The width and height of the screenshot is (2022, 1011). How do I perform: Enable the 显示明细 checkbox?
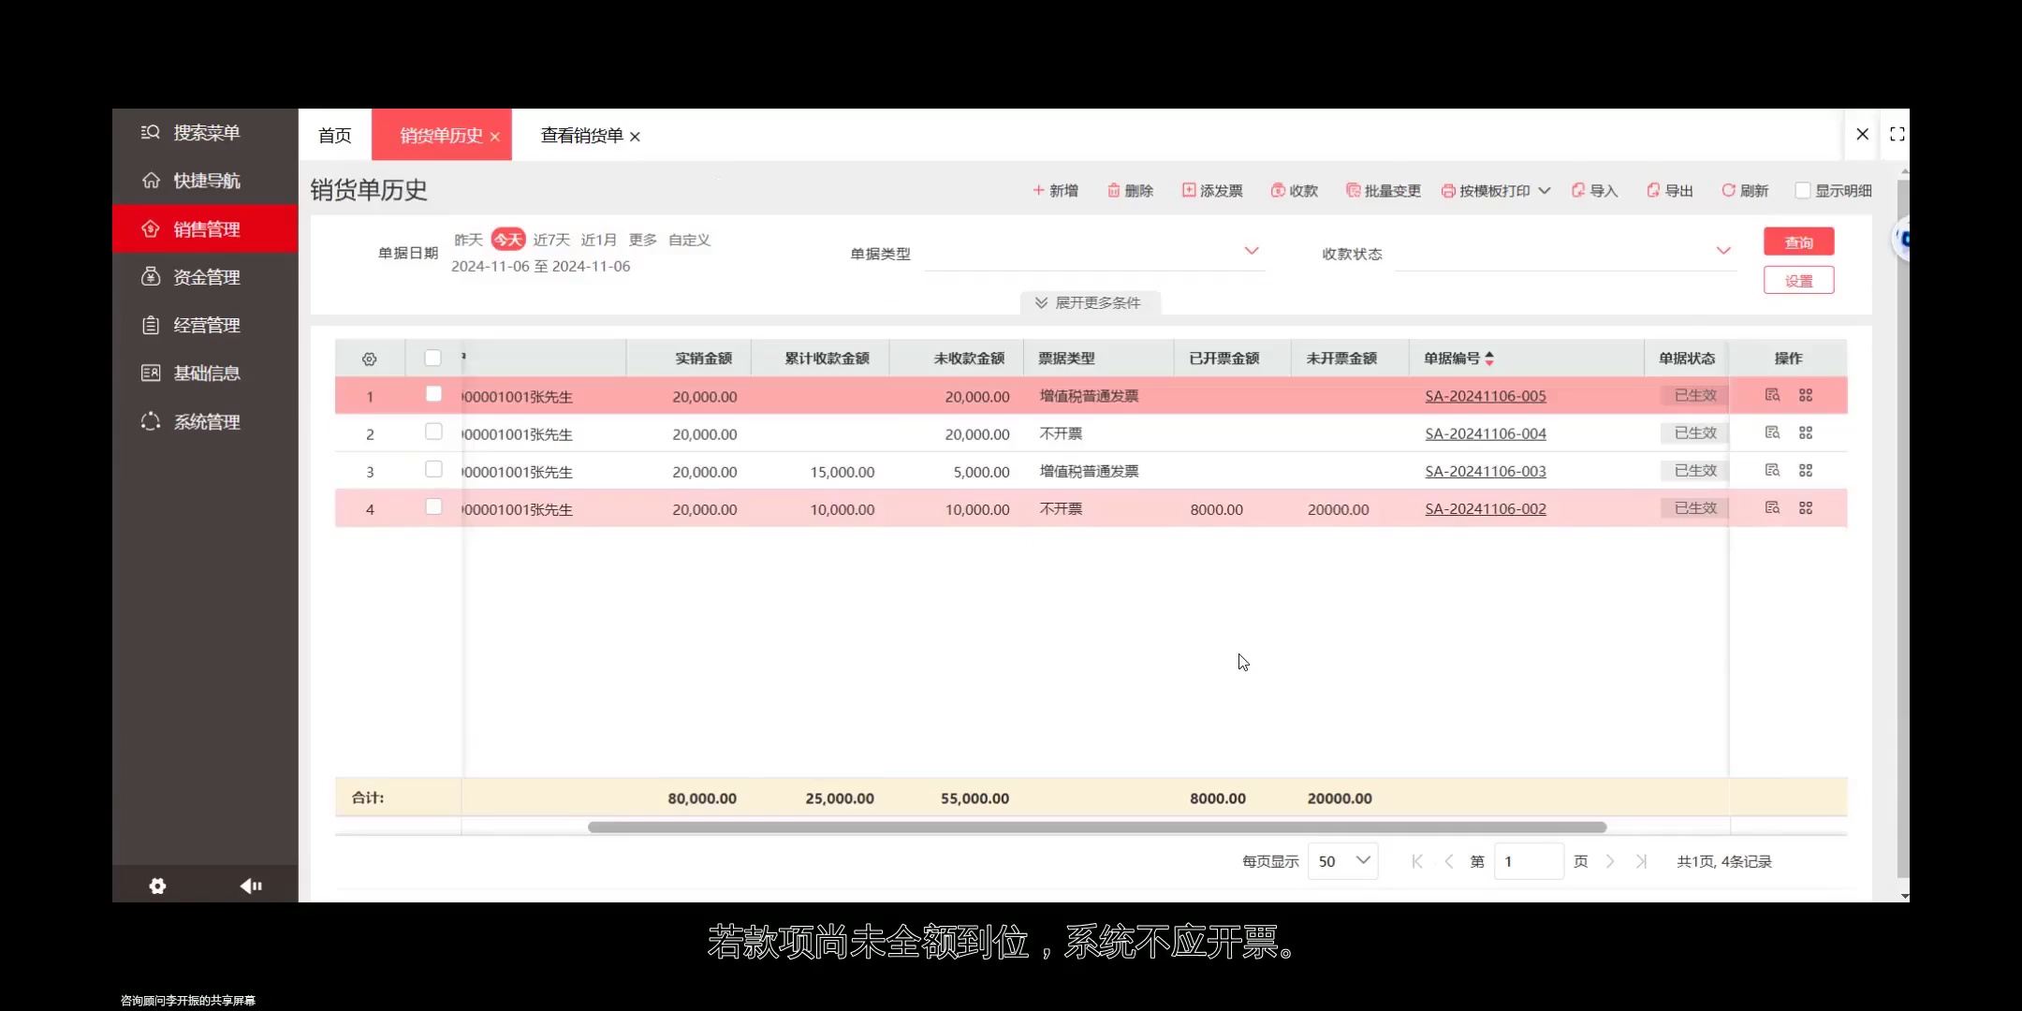coord(1803,190)
